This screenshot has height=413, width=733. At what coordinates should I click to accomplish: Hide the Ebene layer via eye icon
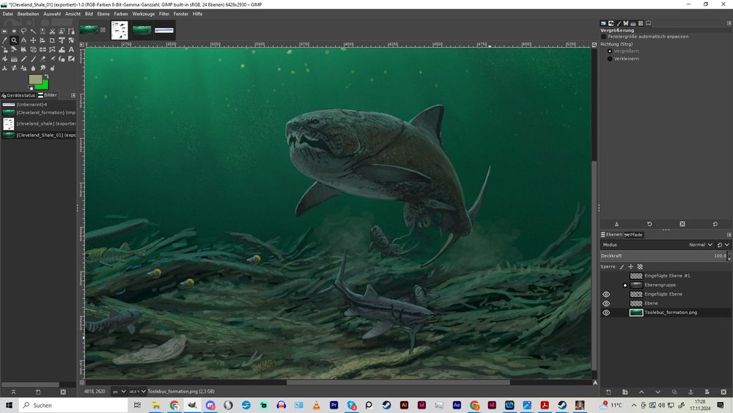(606, 304)
